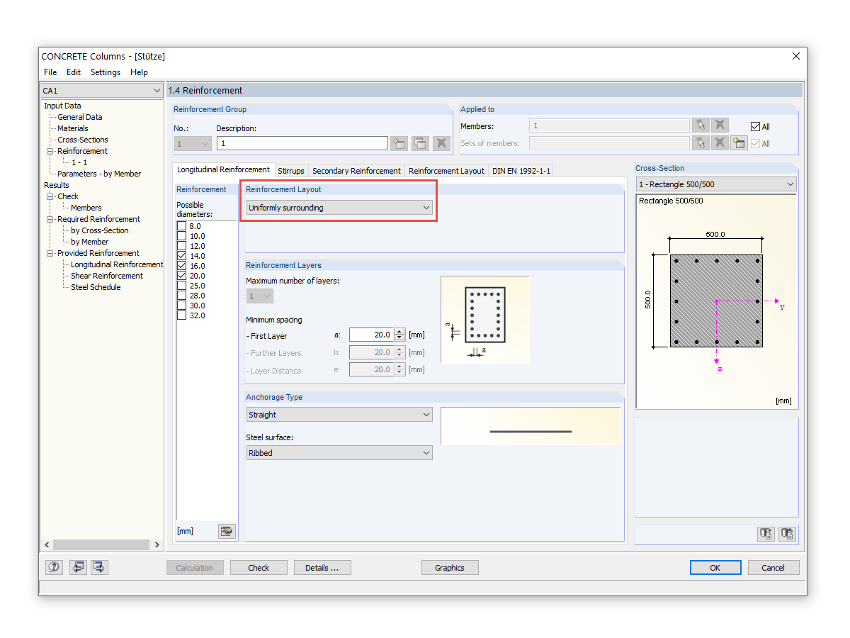This screenshot has height=638, width=850.
Task: Click the delete Members selection icon
Action: 720,125
